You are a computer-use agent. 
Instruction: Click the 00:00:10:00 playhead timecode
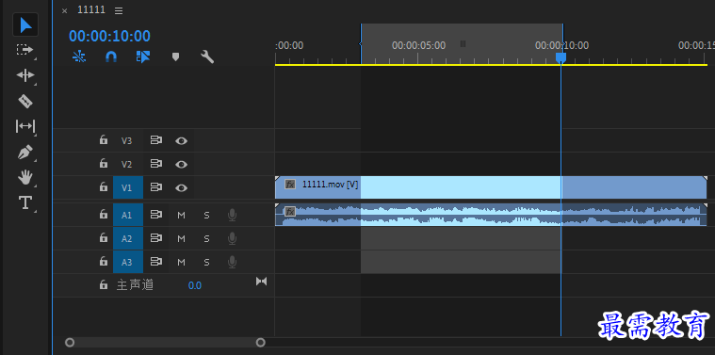109,36
